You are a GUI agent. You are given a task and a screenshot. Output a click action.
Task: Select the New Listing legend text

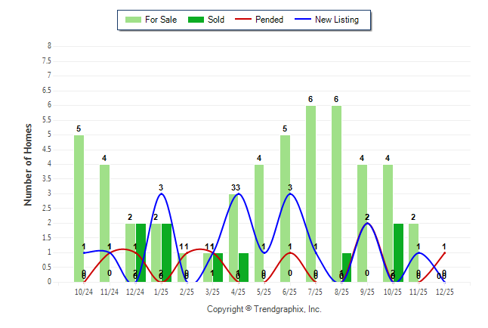337,20
